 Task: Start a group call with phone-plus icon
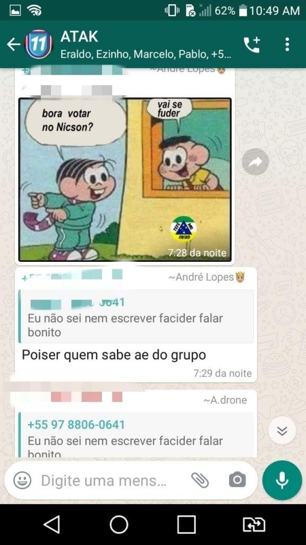click(x=252, y=45)
